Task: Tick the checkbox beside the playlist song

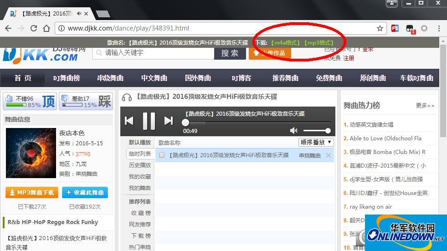Action: click(x=161, y=155)
